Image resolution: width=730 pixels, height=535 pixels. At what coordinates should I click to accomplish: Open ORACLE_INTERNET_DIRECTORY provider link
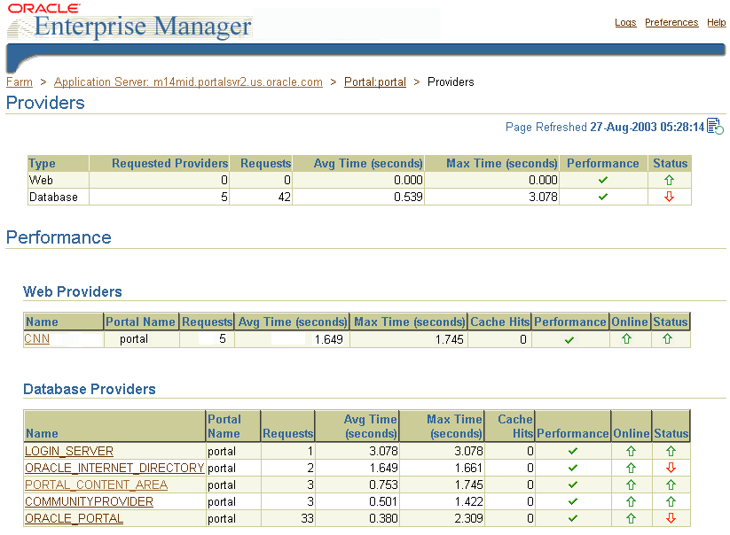point(114,468)
